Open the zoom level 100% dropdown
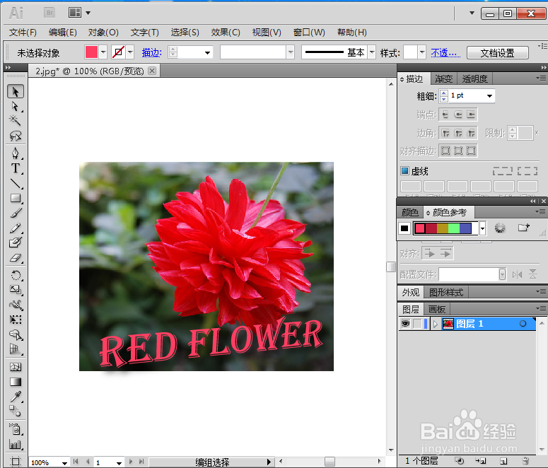 point(64,462)
